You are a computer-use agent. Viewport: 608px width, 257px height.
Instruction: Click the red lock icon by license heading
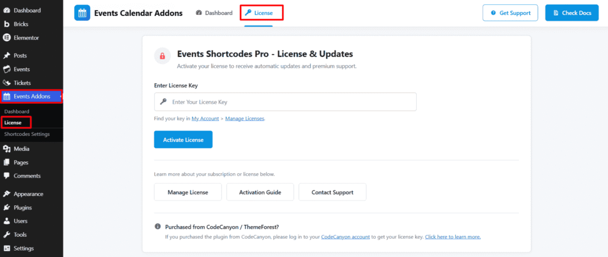tap(163, 55)
